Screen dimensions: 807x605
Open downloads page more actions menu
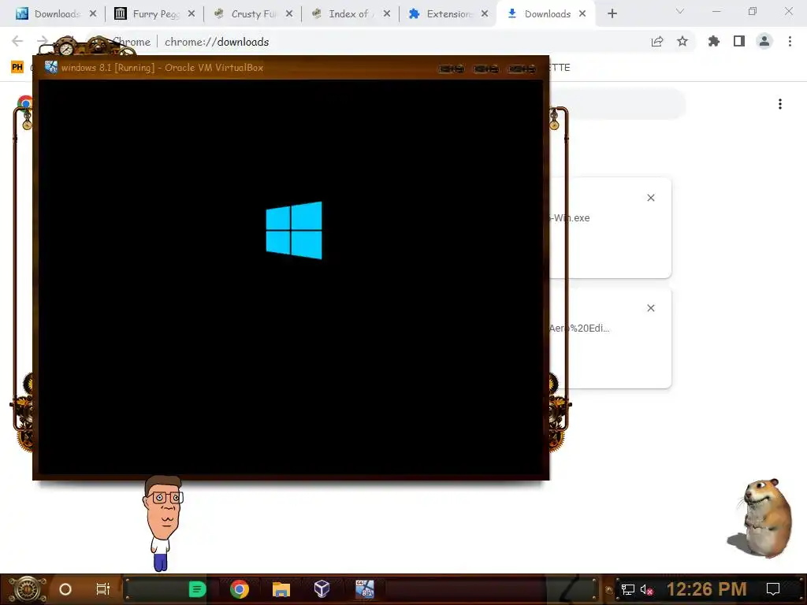(x=780, y=105)
